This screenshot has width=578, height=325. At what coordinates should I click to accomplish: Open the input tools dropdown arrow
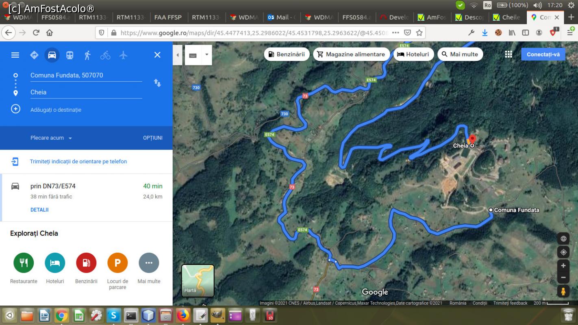tap(206, 55)
